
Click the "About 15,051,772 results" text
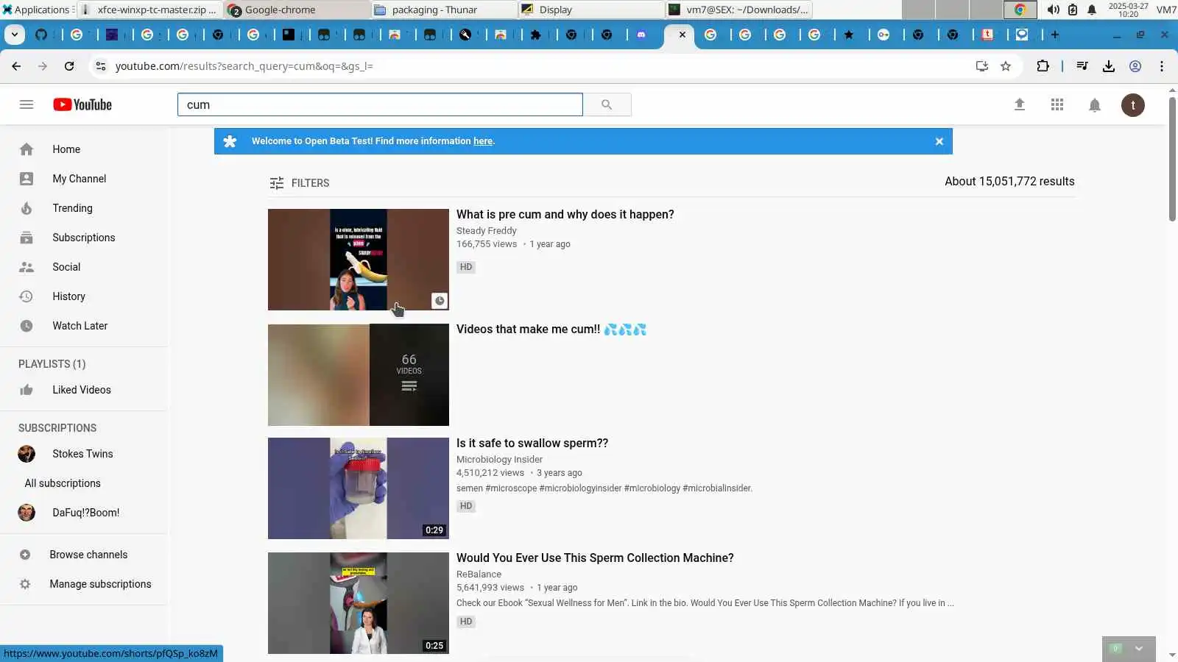1009,182
